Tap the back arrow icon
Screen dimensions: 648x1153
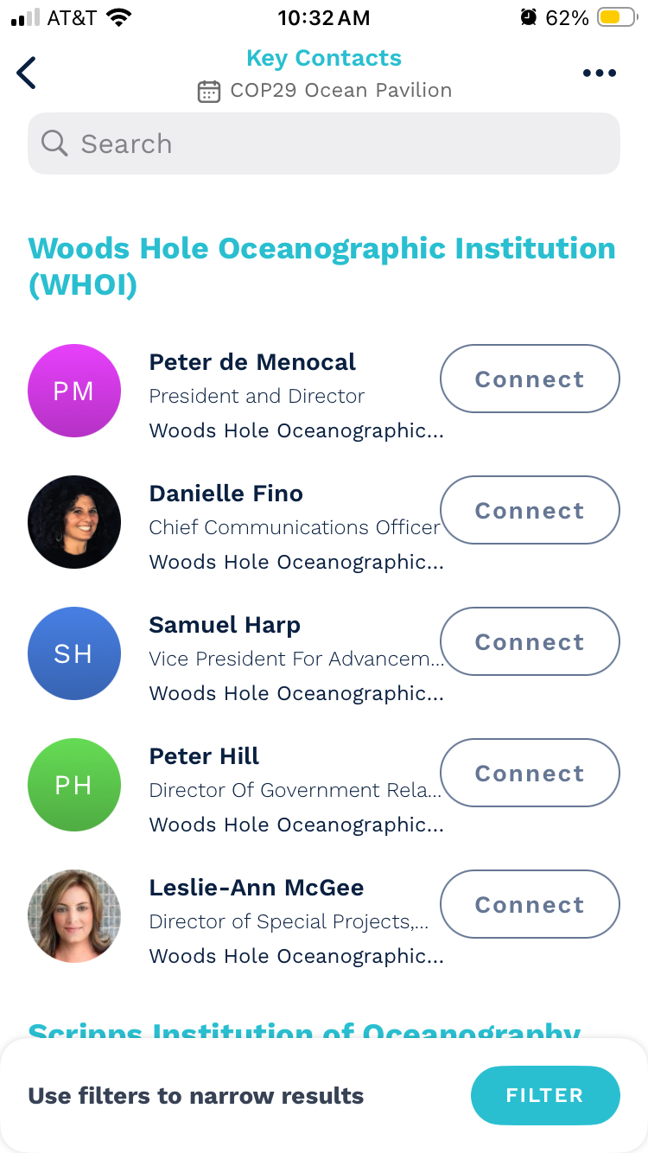27,73
